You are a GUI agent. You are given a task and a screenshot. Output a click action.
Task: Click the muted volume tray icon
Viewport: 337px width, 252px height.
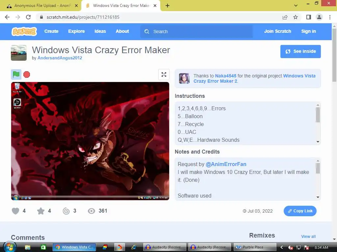click(x=290, y=247)
